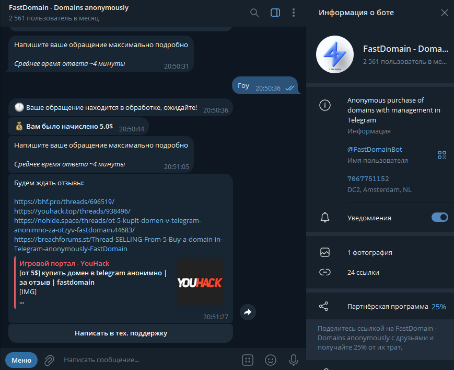Open the youhack.top threads link
This screenshot has width=454, height=370.
pyautogui.click(x=73, y=211)
